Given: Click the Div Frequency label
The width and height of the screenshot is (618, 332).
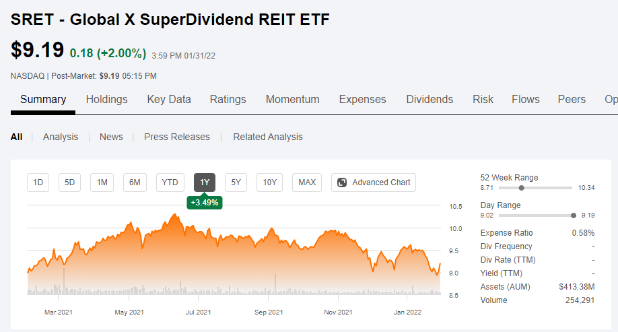Looking at the screenshot, I should [x=506, y=246].
